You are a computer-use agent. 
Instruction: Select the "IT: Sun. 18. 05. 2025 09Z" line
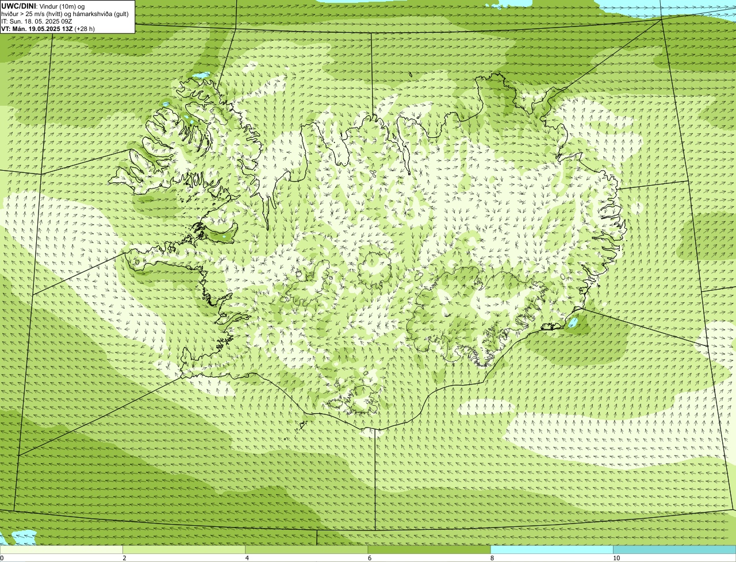[x=37, y=21]
